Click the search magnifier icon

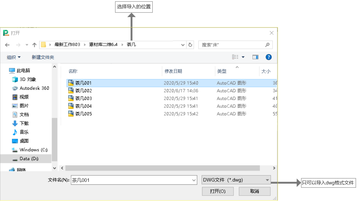pos(267,45)
